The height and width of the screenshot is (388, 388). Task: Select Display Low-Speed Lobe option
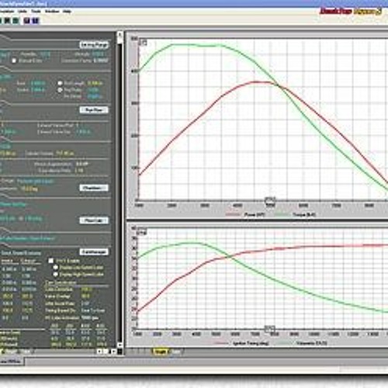[x=55, y=268]
